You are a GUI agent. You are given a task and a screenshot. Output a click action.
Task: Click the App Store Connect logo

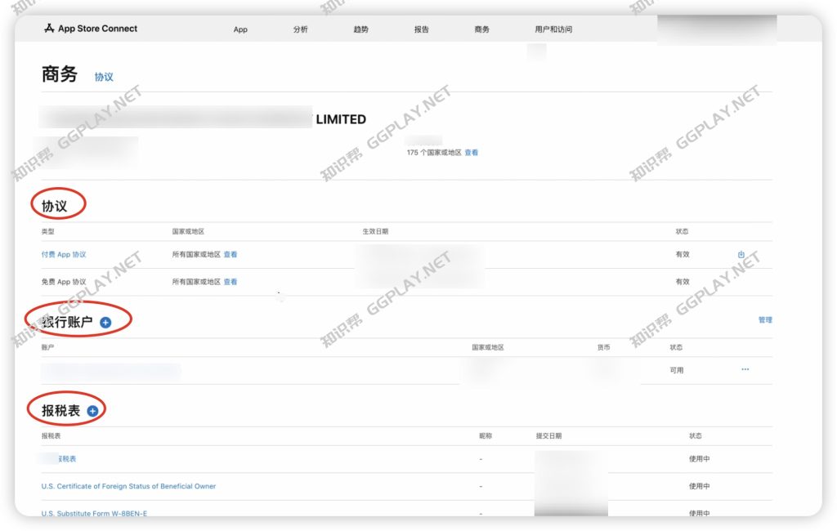point(91,29)
